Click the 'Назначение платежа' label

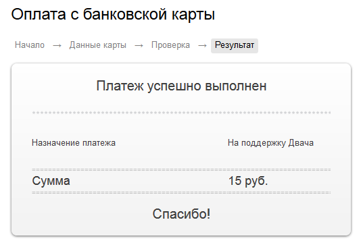coord(74,143)
